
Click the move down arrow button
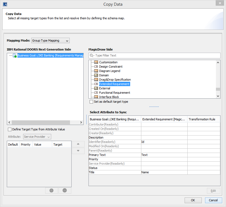[x=78, y=151]
